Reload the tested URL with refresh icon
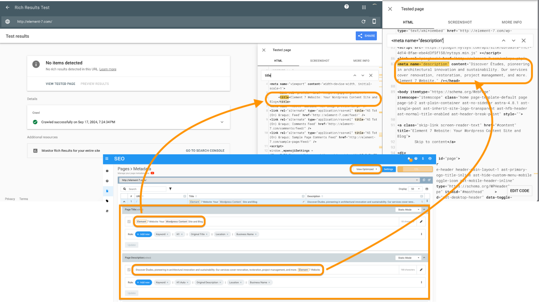Viewport: 539px width, 302px height. (x=364, y=21)
